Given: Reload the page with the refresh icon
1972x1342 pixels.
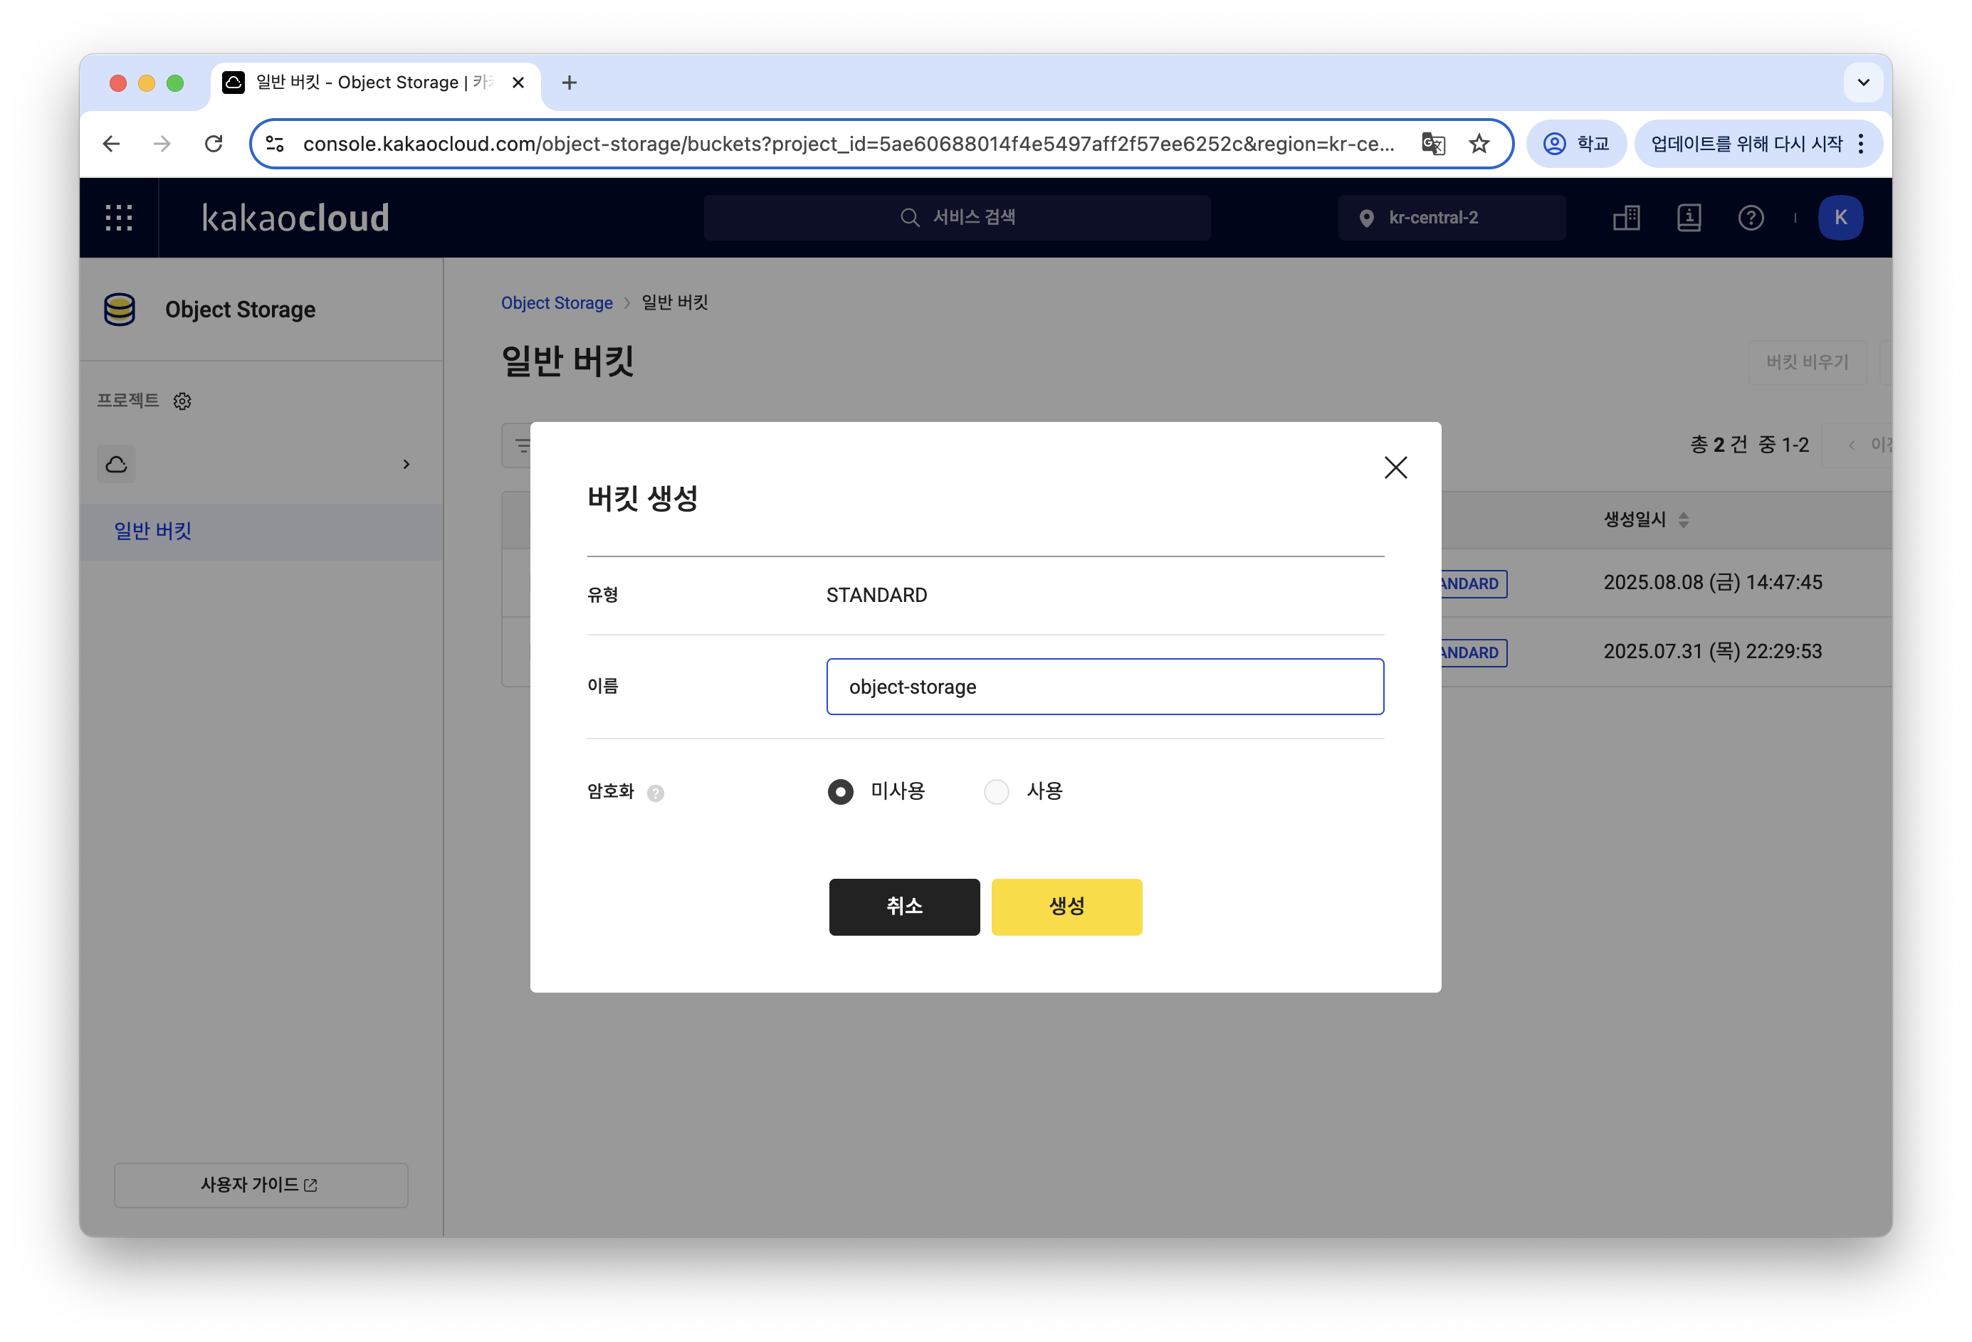Looking at the screenshot, I should (x=214, y=144).
